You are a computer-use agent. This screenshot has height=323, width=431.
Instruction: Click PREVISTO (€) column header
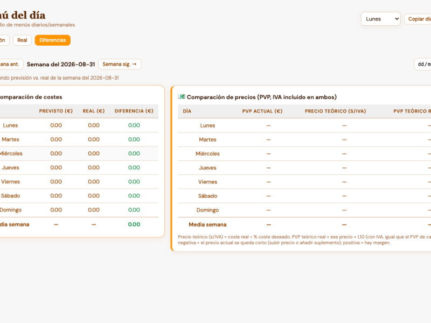pyautogui.click(x=56, y=111)
